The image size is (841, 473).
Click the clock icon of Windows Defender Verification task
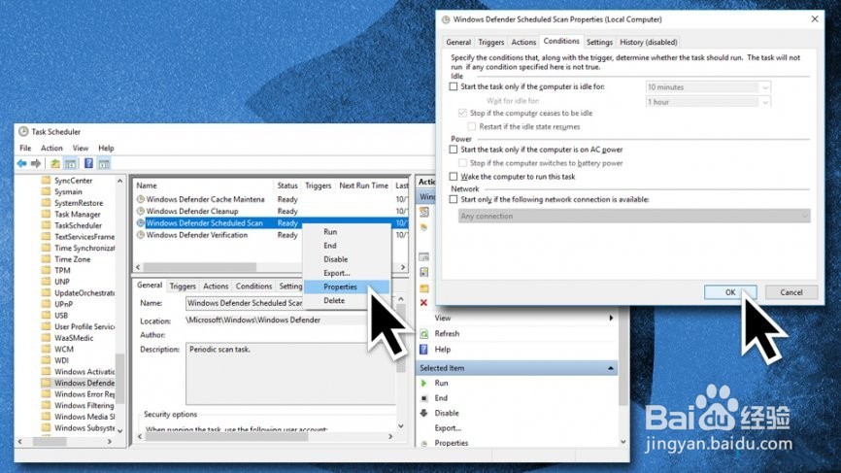[141, 235]
